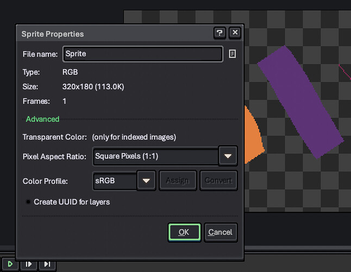Screen dimensions: 351x272
Task: Click the purple shape on canvas
Action: pyautogui.click(x=300, y=102)
